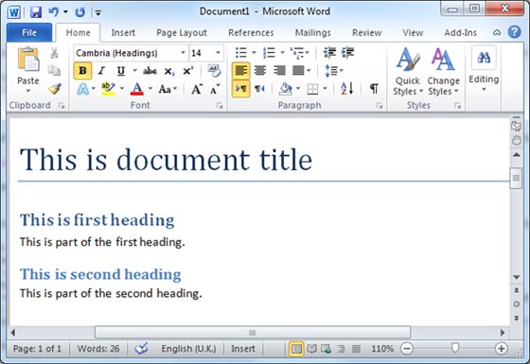Toggle Italic formatting
Image resolution: width=530 pixels, height=364 pixels.
101,71
